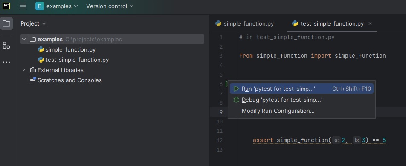
Task: Open test_simple_function.py in the project tree
Action: pyautogui.click(x=77, y=60)
